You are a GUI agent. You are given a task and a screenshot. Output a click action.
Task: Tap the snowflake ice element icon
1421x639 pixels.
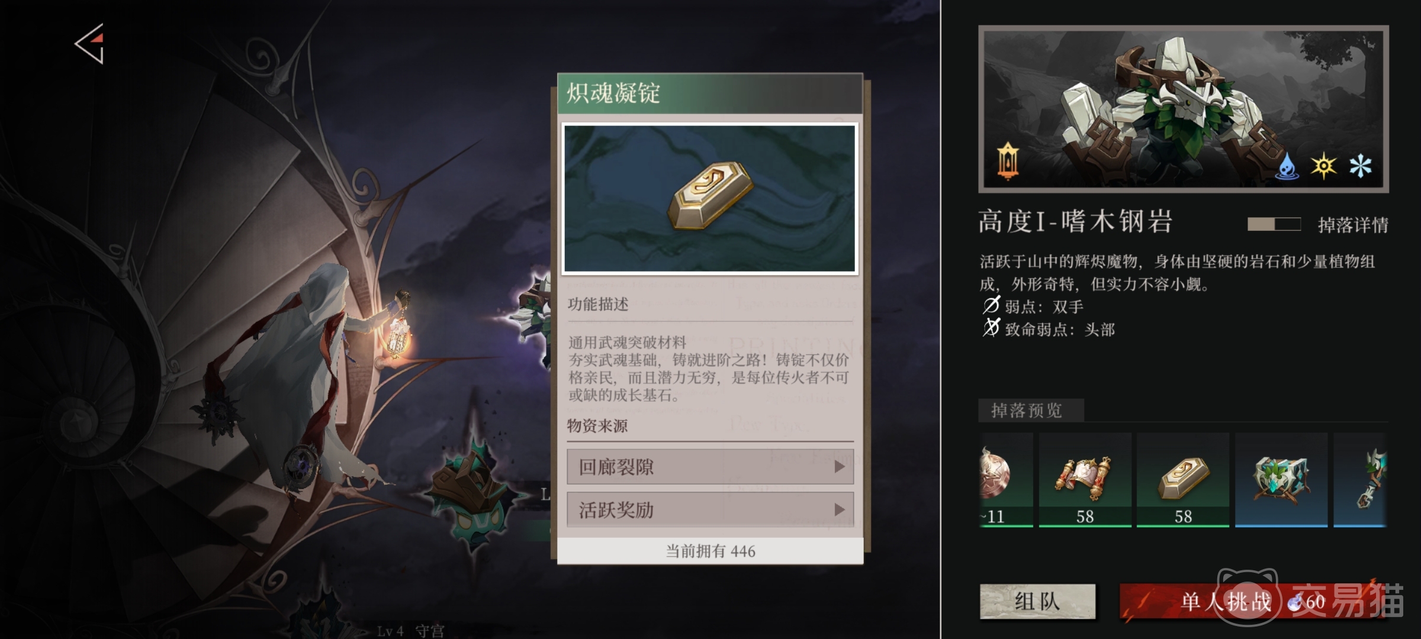click(1361, 166)
